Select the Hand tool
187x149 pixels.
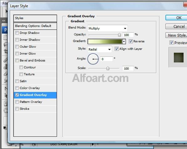pyautogui.click(x=6, y=110)
